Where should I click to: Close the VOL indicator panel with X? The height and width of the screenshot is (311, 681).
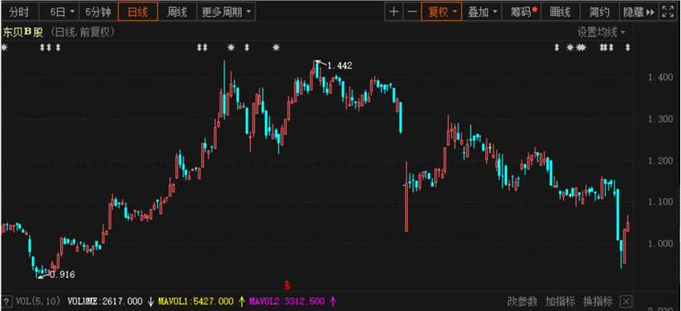[626, 301]
